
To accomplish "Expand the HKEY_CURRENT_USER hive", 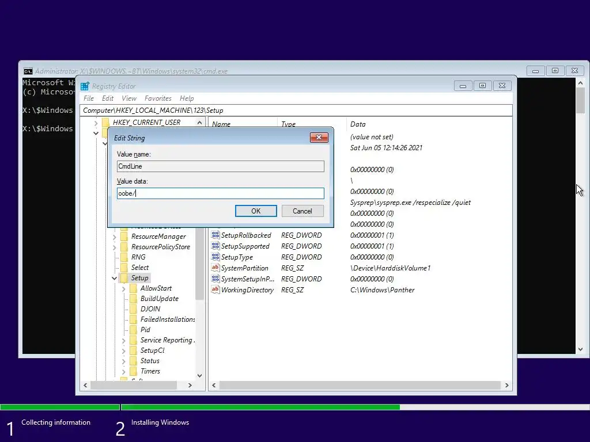I will [x=96, y=123].
